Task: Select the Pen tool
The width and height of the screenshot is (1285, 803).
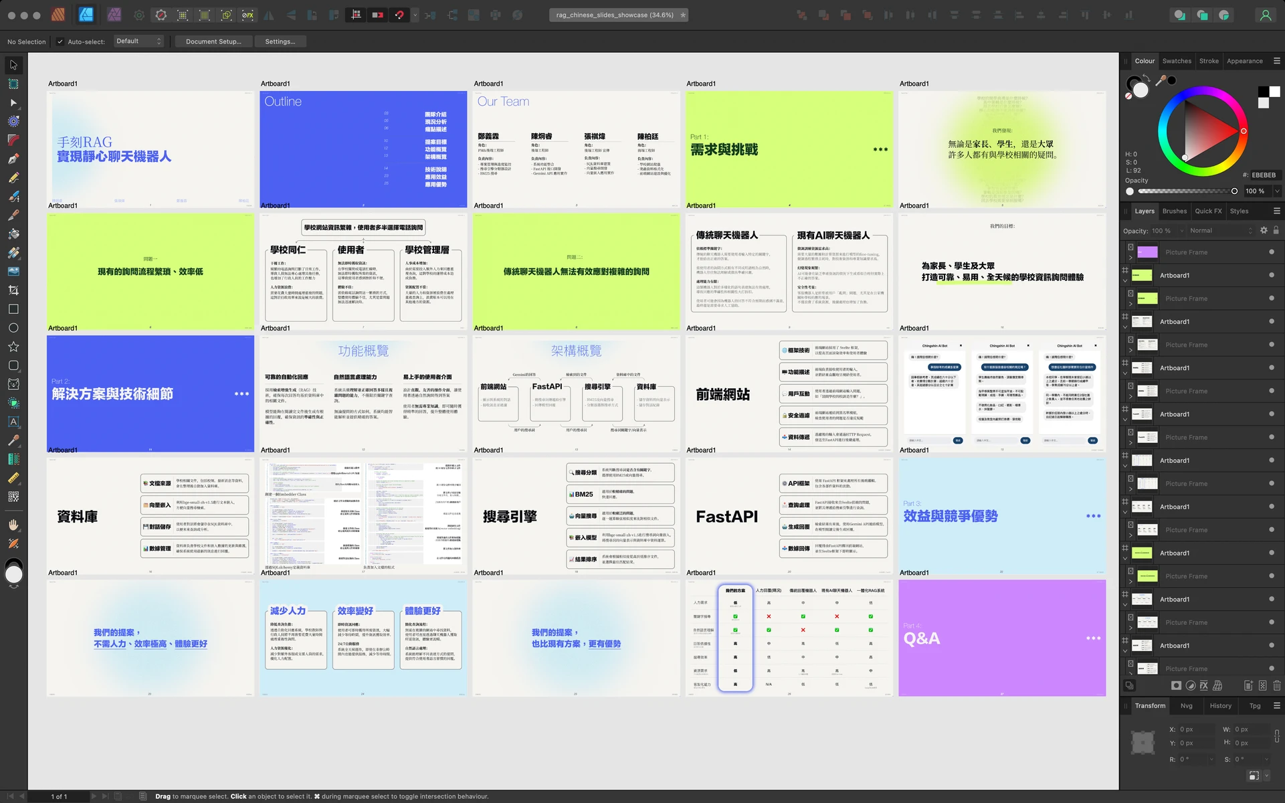Action: (x=13, y=159)
